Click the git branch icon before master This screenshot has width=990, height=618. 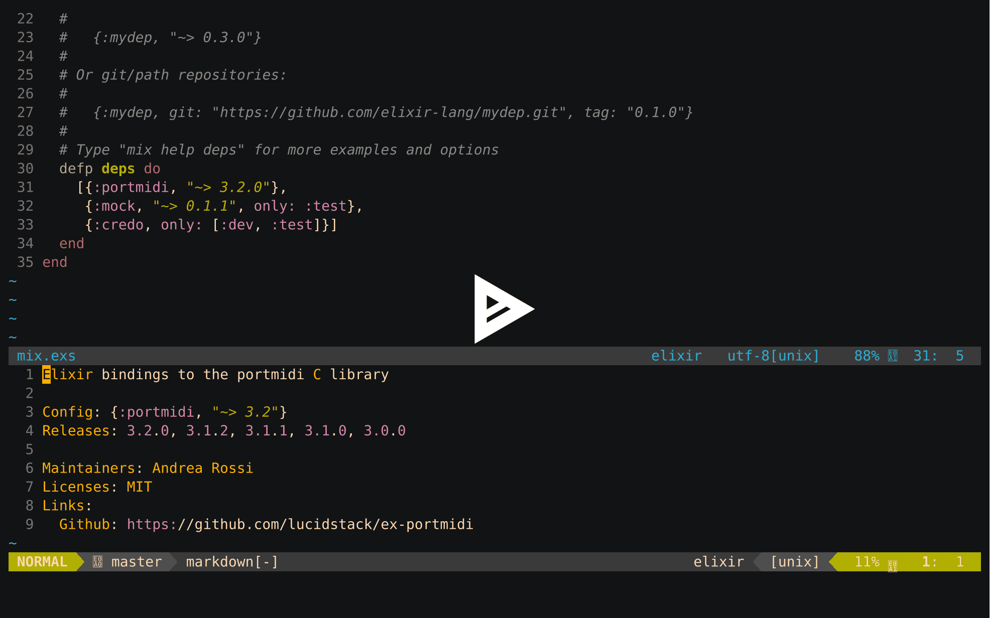97,562
